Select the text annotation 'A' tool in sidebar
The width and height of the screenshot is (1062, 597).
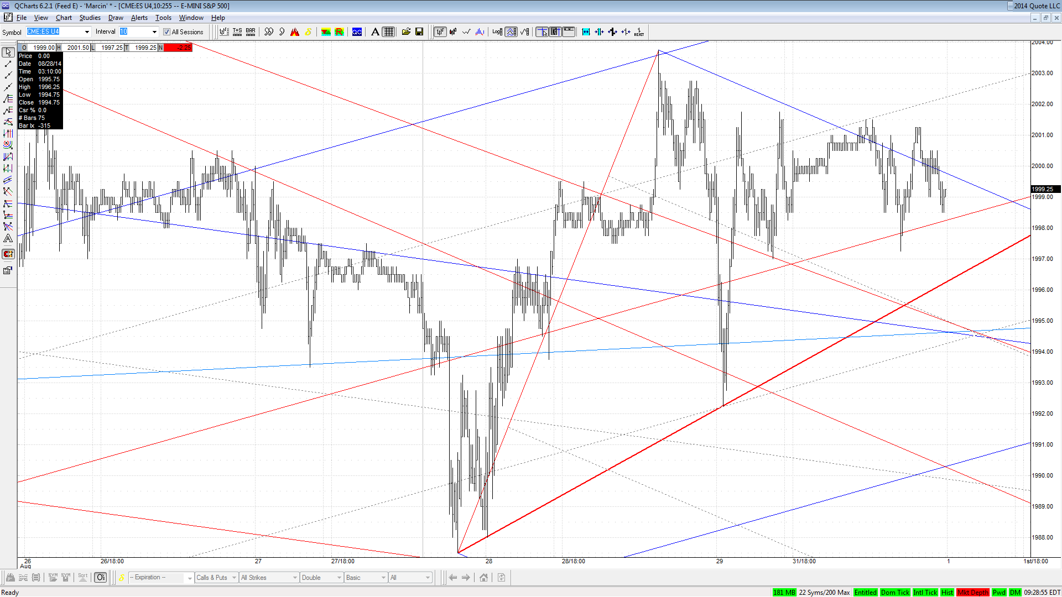click(8, 239)
